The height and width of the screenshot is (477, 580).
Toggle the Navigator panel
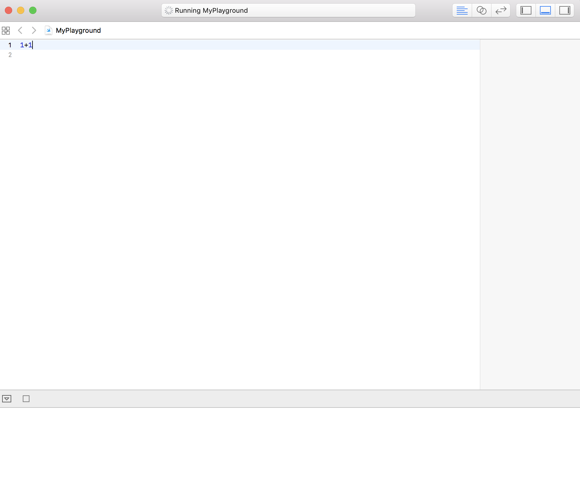coord(526,11)
